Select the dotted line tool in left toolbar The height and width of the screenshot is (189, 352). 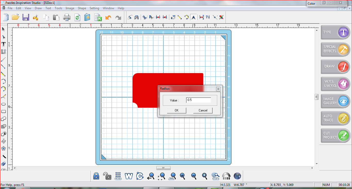(3, 59)
